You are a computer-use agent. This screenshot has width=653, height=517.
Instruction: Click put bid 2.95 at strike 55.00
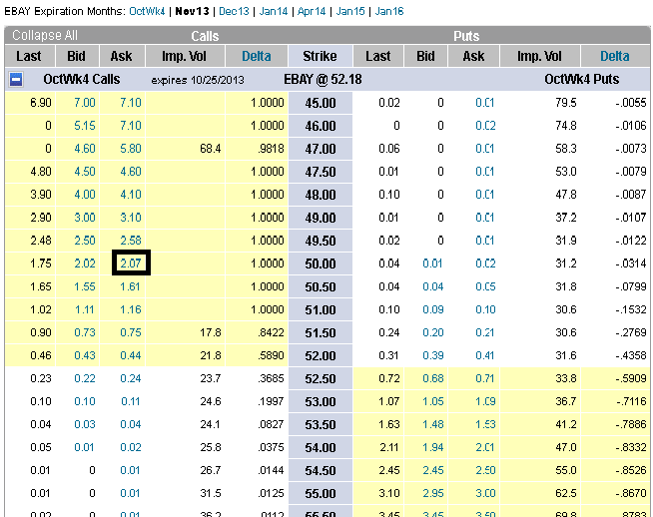(x=432, y=493)
